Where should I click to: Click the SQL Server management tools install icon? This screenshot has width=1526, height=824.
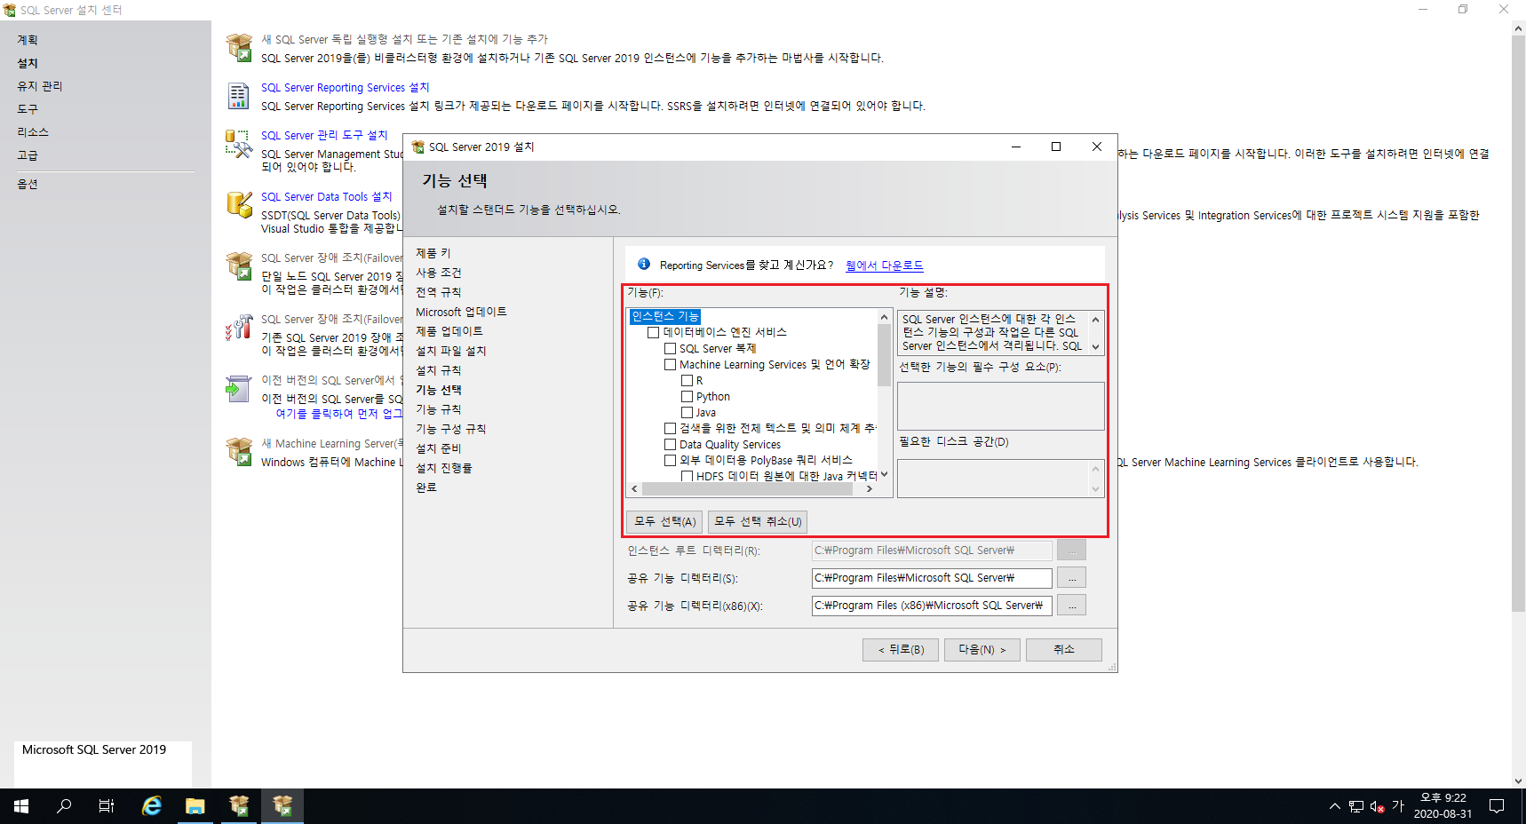(x=239, y=144)
